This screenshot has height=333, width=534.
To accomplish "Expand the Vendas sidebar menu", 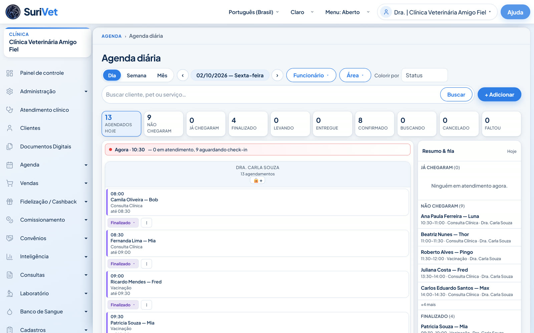I will [47, 183].
